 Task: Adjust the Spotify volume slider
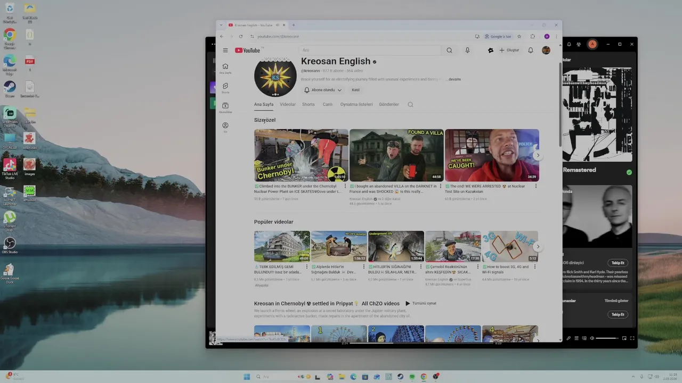pos(606,338)
